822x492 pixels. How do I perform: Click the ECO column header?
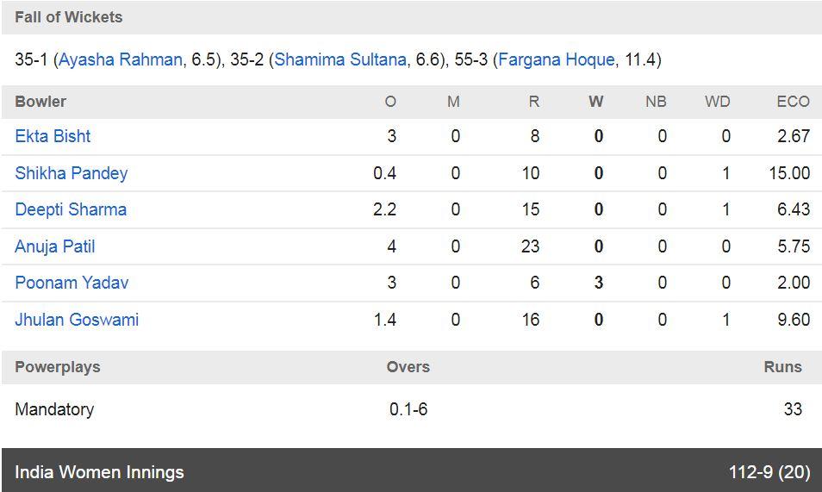[794, 101]
